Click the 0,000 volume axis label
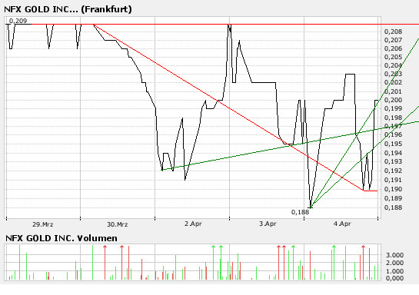 tap(394, 278)
